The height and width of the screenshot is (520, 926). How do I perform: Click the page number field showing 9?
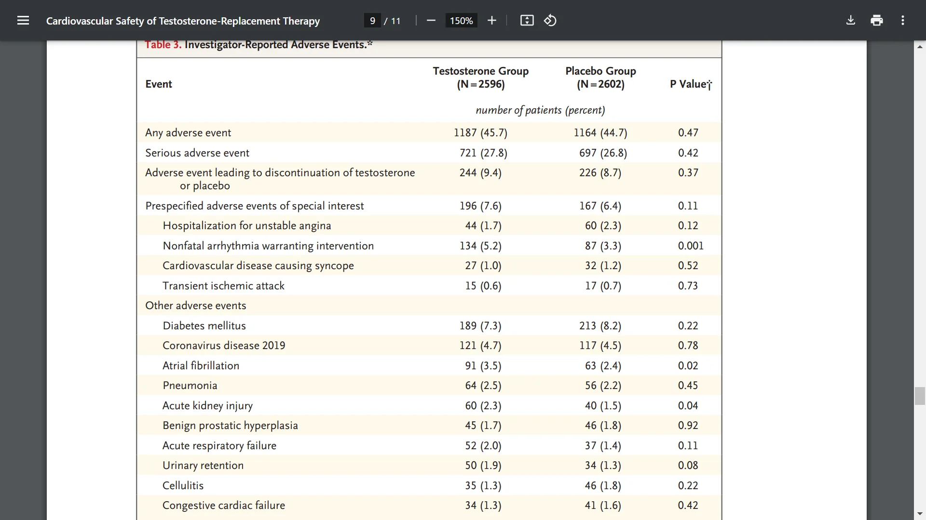pos(372,21)
